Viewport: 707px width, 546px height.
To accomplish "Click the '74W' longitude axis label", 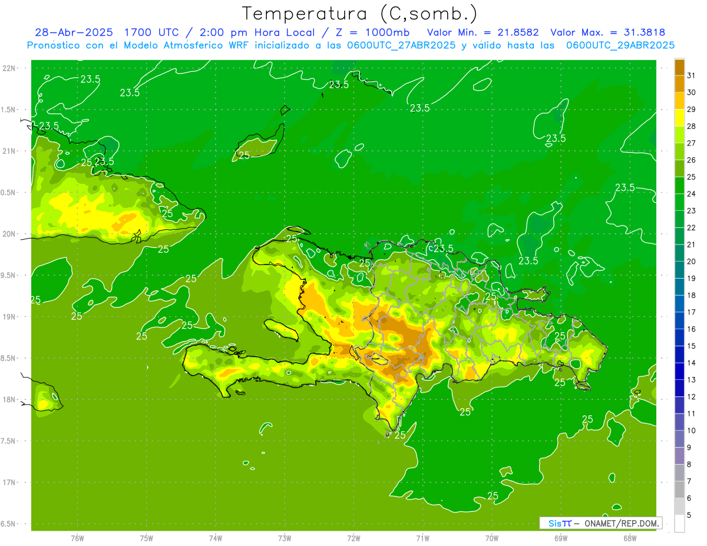I will (216, 538).
